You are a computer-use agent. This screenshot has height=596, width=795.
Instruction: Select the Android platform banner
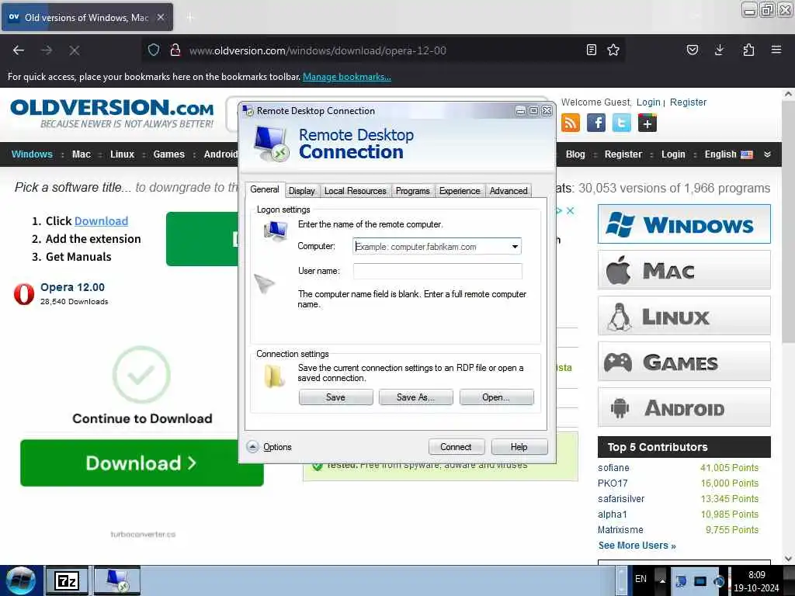[x=684, y=407]
